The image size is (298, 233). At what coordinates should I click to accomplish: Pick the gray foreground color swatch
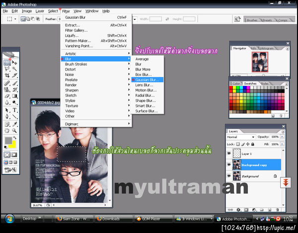[8, 141]
